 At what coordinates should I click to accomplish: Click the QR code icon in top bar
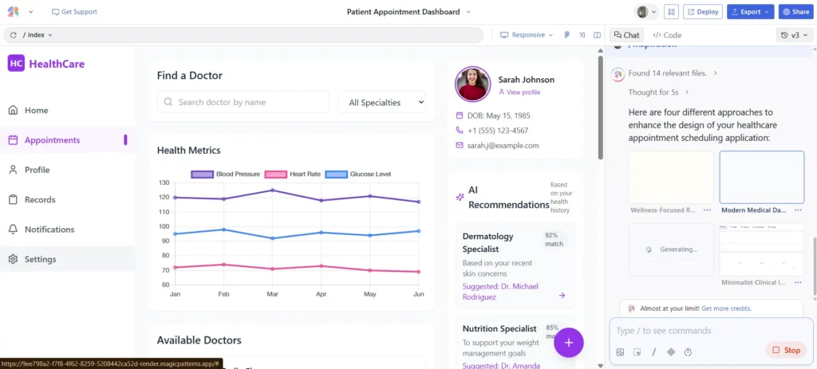[670, 12]
